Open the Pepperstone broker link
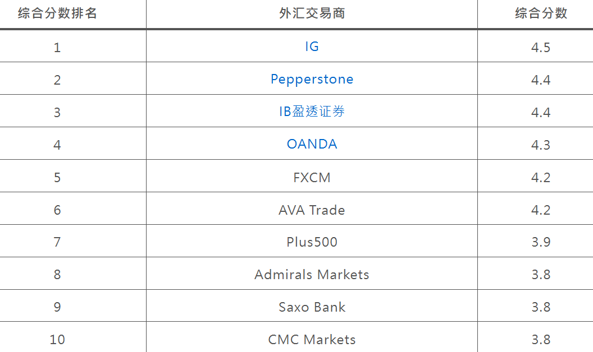Viewport: 593px width, 352px height. (312, 80)
